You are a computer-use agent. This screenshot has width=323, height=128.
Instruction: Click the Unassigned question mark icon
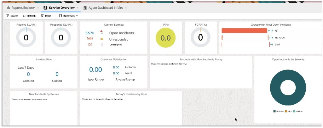coord(102,44)
